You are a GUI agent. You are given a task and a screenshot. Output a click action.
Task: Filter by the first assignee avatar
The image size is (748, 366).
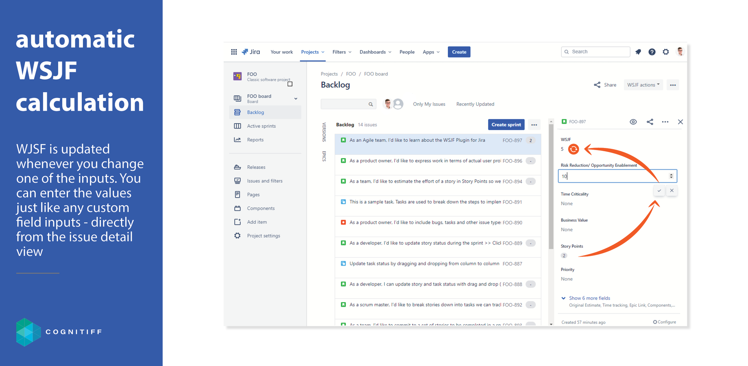click(388, 104)
